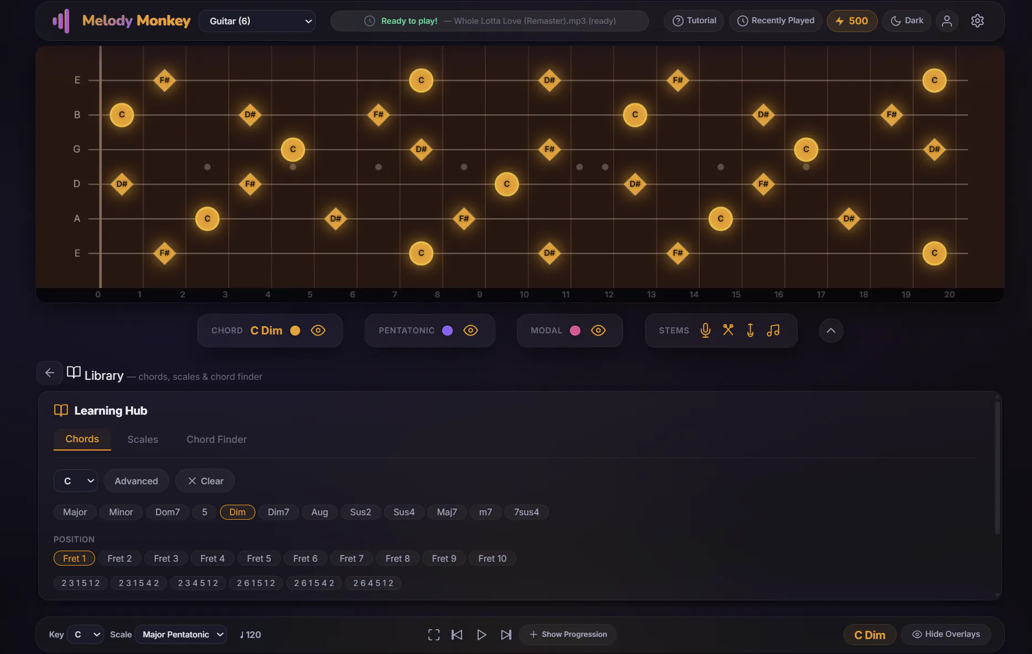Click the chord orange color swatch
Image resolution: width=1032 pixels, height=654 pixels.
[295, 331]
